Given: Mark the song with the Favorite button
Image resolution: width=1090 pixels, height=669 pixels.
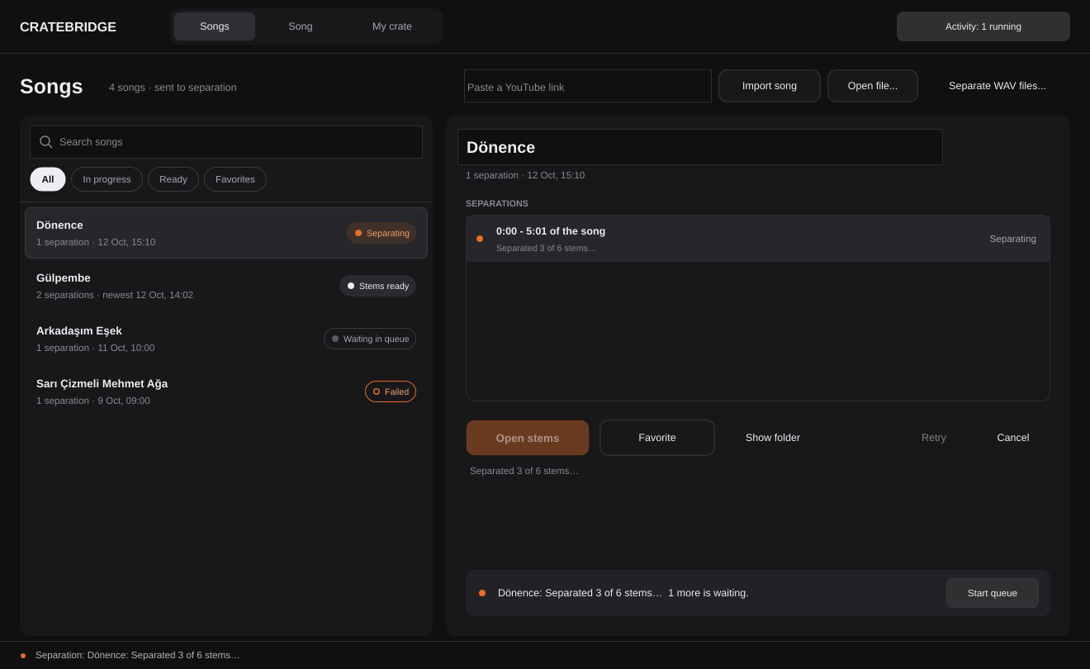Looking at the screenshot, I should click(x=657, y=438).
